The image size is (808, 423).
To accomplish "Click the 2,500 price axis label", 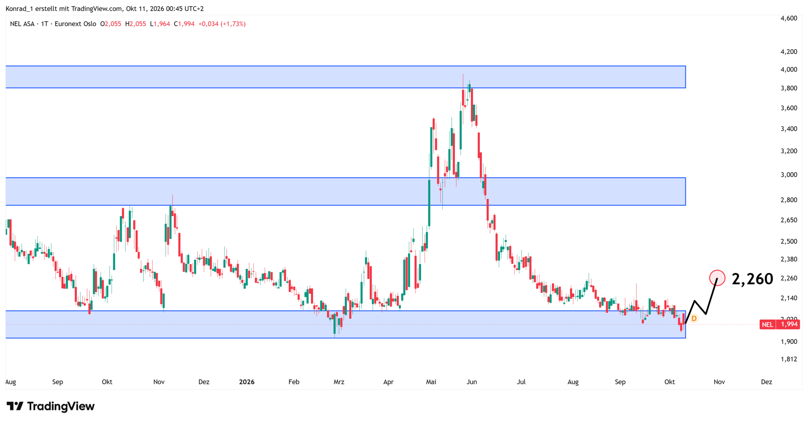I will click(788, 241).
